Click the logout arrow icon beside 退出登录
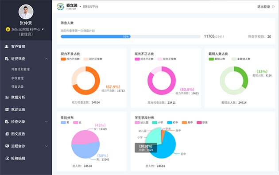Viewport: 279px width, 175px height. click(274, 7)
